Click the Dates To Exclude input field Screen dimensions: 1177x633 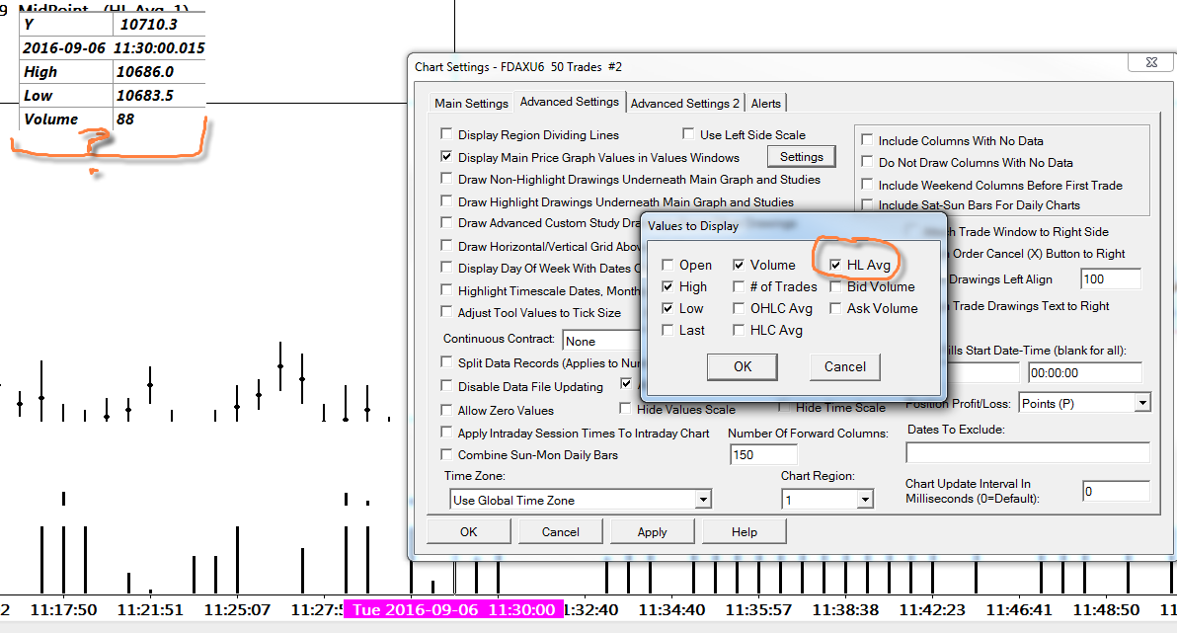(x=1027, y=452)
